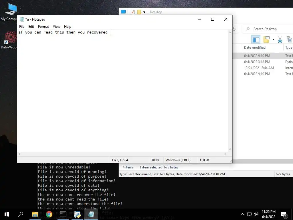
Task: Sort by the Date modified column header
Action: point(263,48)
